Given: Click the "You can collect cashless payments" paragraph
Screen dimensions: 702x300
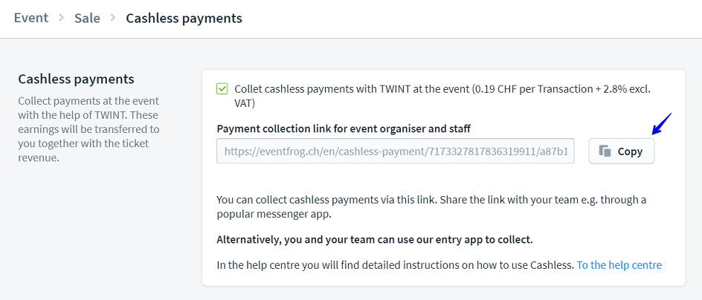Looking at the screenshot, I should [431, 200].
